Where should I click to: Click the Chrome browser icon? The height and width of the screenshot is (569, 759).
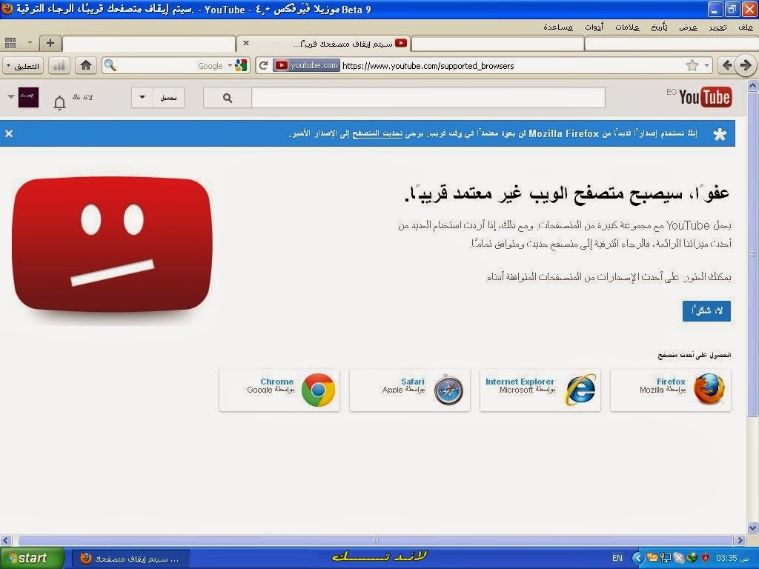click(318, 390)
